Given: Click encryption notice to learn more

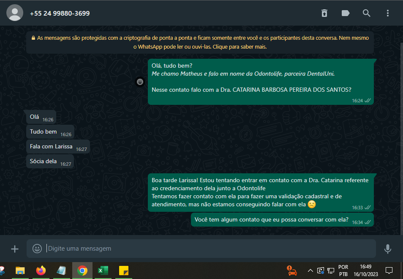Looking at the screenshot, I should (x=200, y=42).
